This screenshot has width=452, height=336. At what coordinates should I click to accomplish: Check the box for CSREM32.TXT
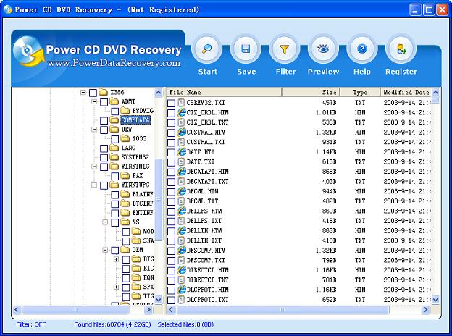(171, 103)
